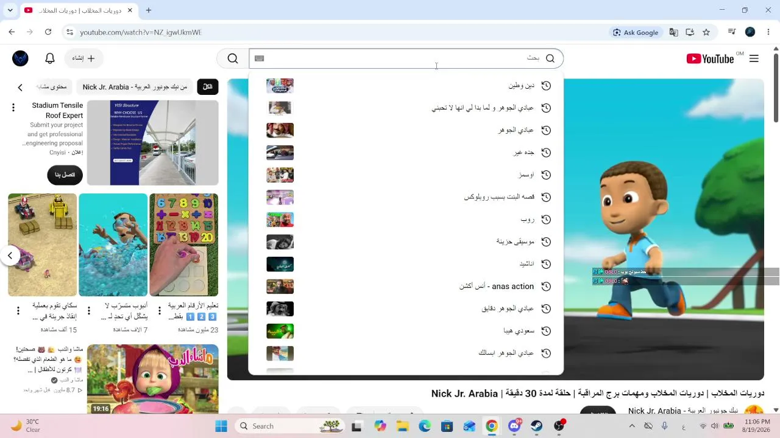Image resolution: width=780 pixels, height=438 pixels.
Task: Click the history icon beside روب
Action: (x=546, y=220)
